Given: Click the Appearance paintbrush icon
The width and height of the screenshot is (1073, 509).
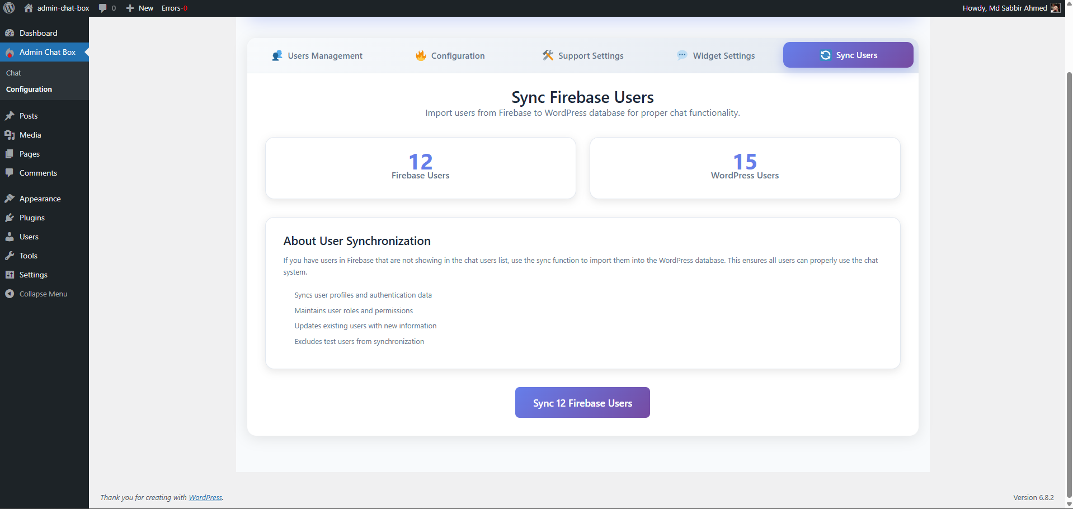Looking at the screenshot, I should click(x=10, y=199).
